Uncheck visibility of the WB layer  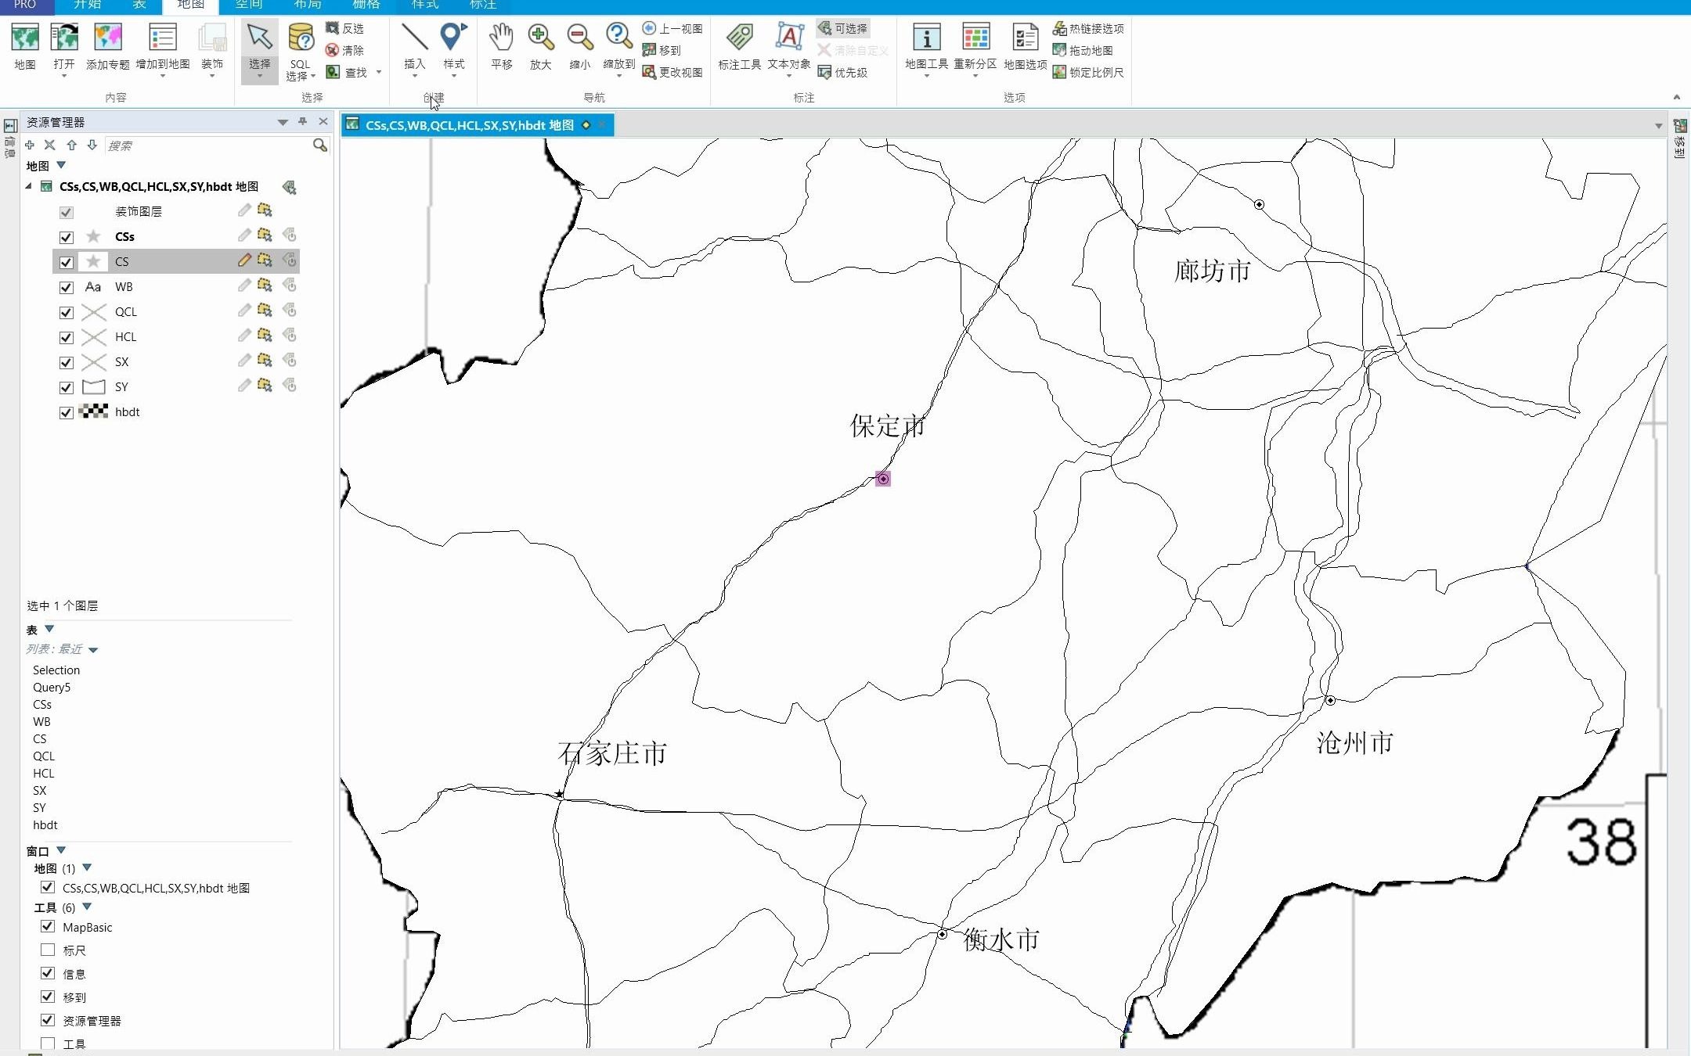(x=67, y=288)
